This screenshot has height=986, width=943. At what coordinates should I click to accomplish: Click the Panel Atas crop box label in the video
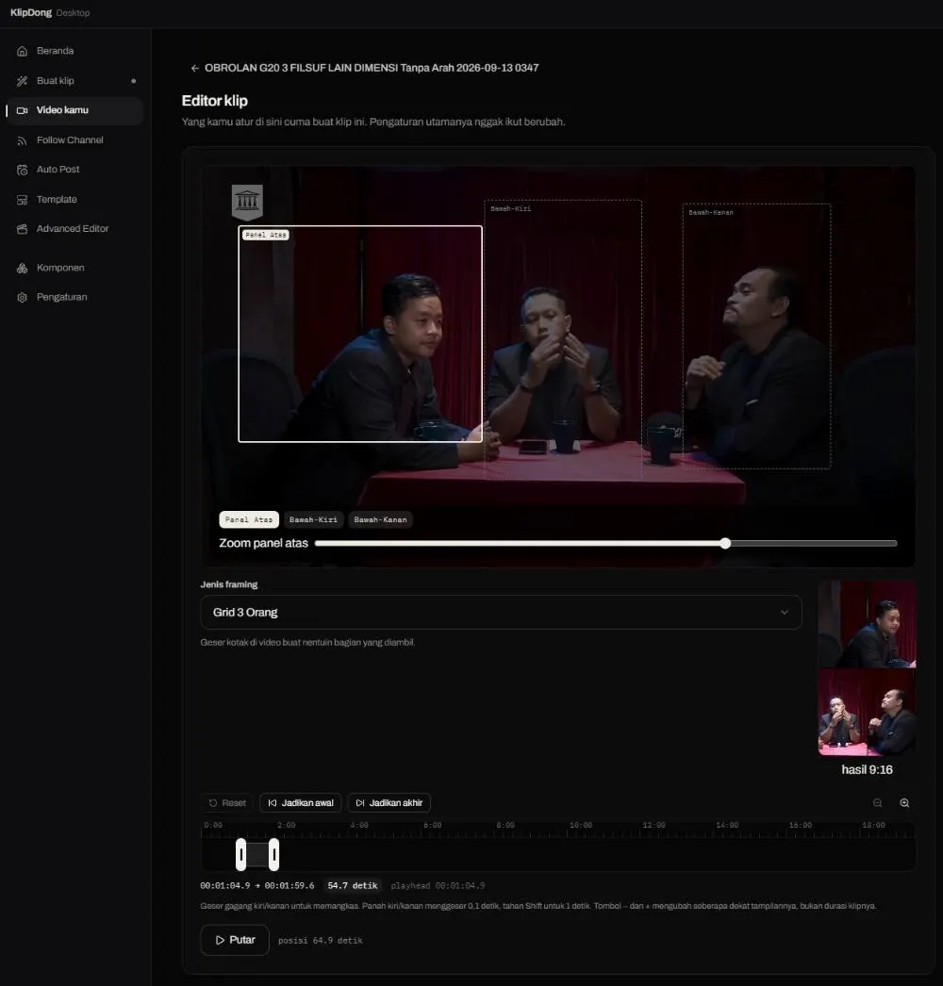pos(266,235)
